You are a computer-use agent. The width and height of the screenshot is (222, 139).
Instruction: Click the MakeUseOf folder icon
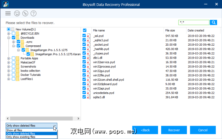tap(18, 62)
